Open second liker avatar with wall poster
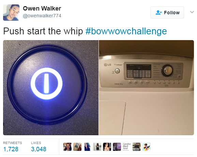The image size is (197, 157). 77,147
